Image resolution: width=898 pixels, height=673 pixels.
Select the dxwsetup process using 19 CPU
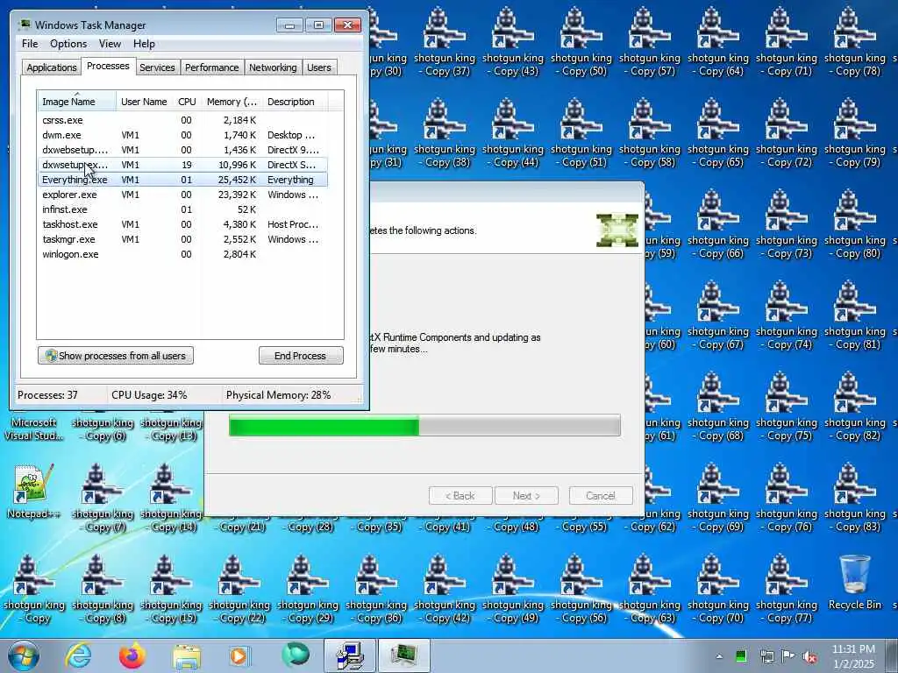pos(182,165)
